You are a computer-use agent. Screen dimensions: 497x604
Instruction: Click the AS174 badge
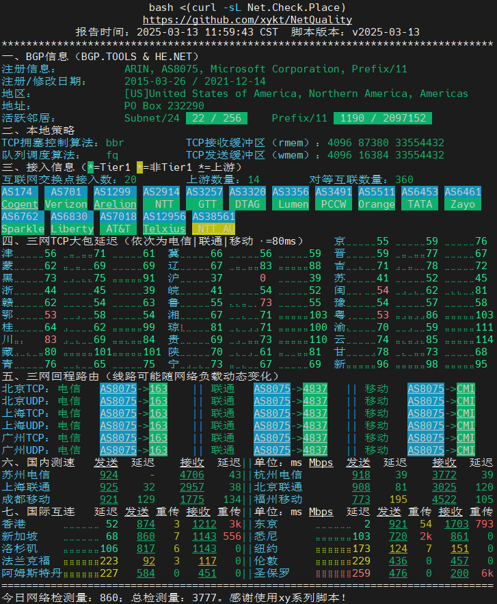pos(20,192)
